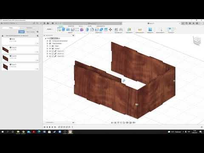Click the Save icon in the top bar
This screenshot has height=153, width=204.
[53, 23]
